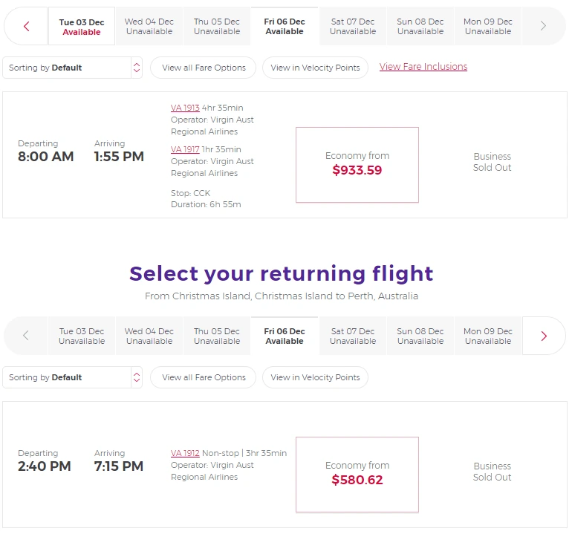Choose returning Fri 06 Dec Available tab
This screenshot has width=572, height=534.
285,336
